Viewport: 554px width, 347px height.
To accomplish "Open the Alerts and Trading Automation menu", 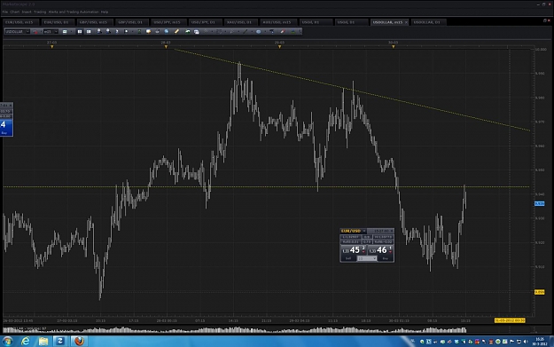I will [74, 12].
